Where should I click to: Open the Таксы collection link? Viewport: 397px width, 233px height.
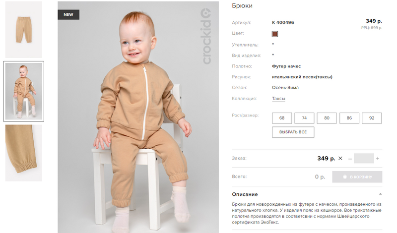point(278,99)
